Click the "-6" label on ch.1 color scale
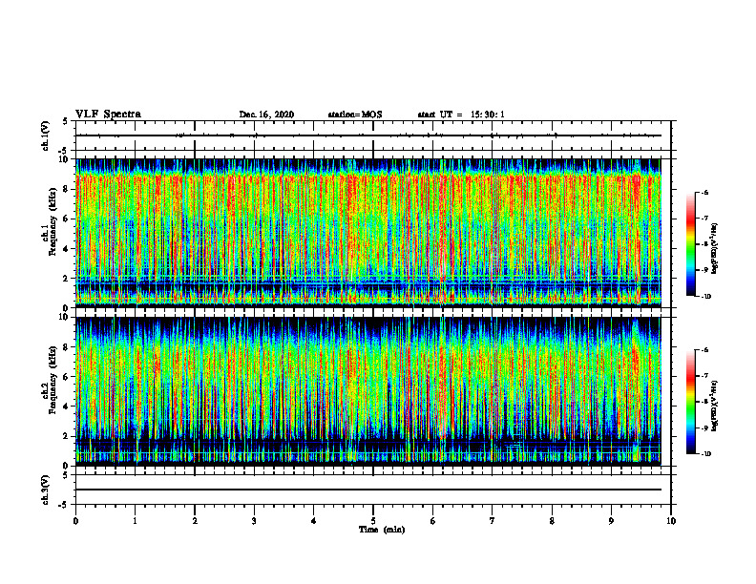756x584 pixels. click(704, 193)
